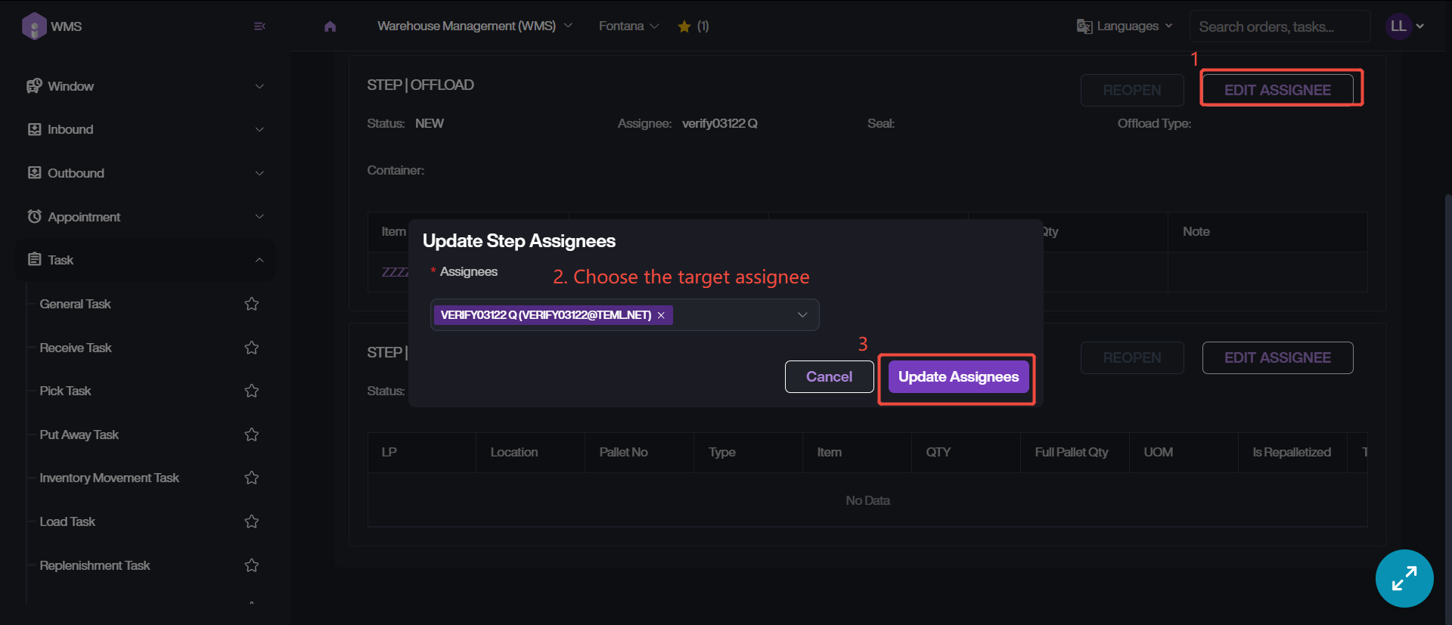
Task: Favorite the Replenishment Task entry
Action: click(x=252, y=565)
